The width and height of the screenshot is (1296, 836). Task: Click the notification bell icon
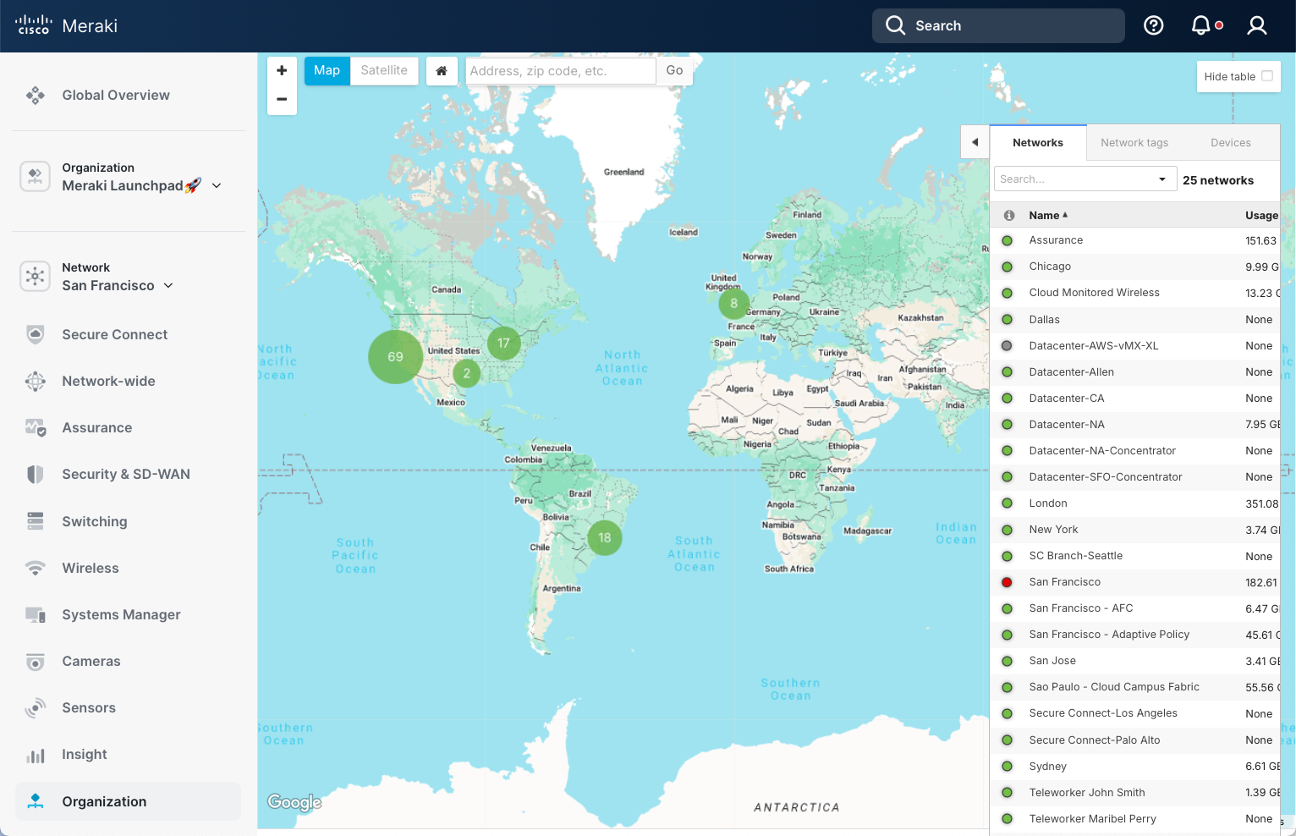tap(1200, 25)
